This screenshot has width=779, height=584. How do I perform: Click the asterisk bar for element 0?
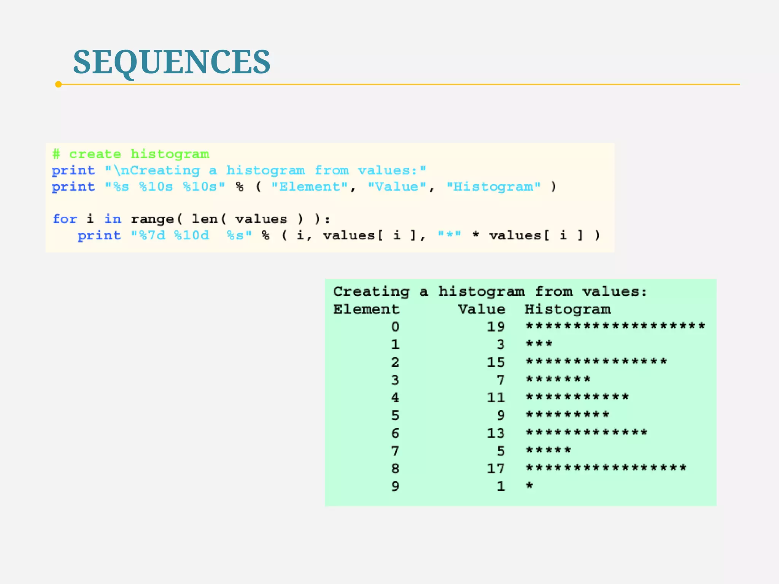coord(615,326)
